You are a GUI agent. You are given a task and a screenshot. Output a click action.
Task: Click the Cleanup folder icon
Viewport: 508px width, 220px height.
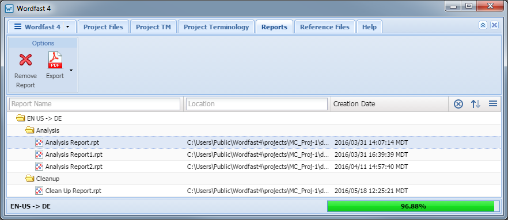click(x=30, y=178)
